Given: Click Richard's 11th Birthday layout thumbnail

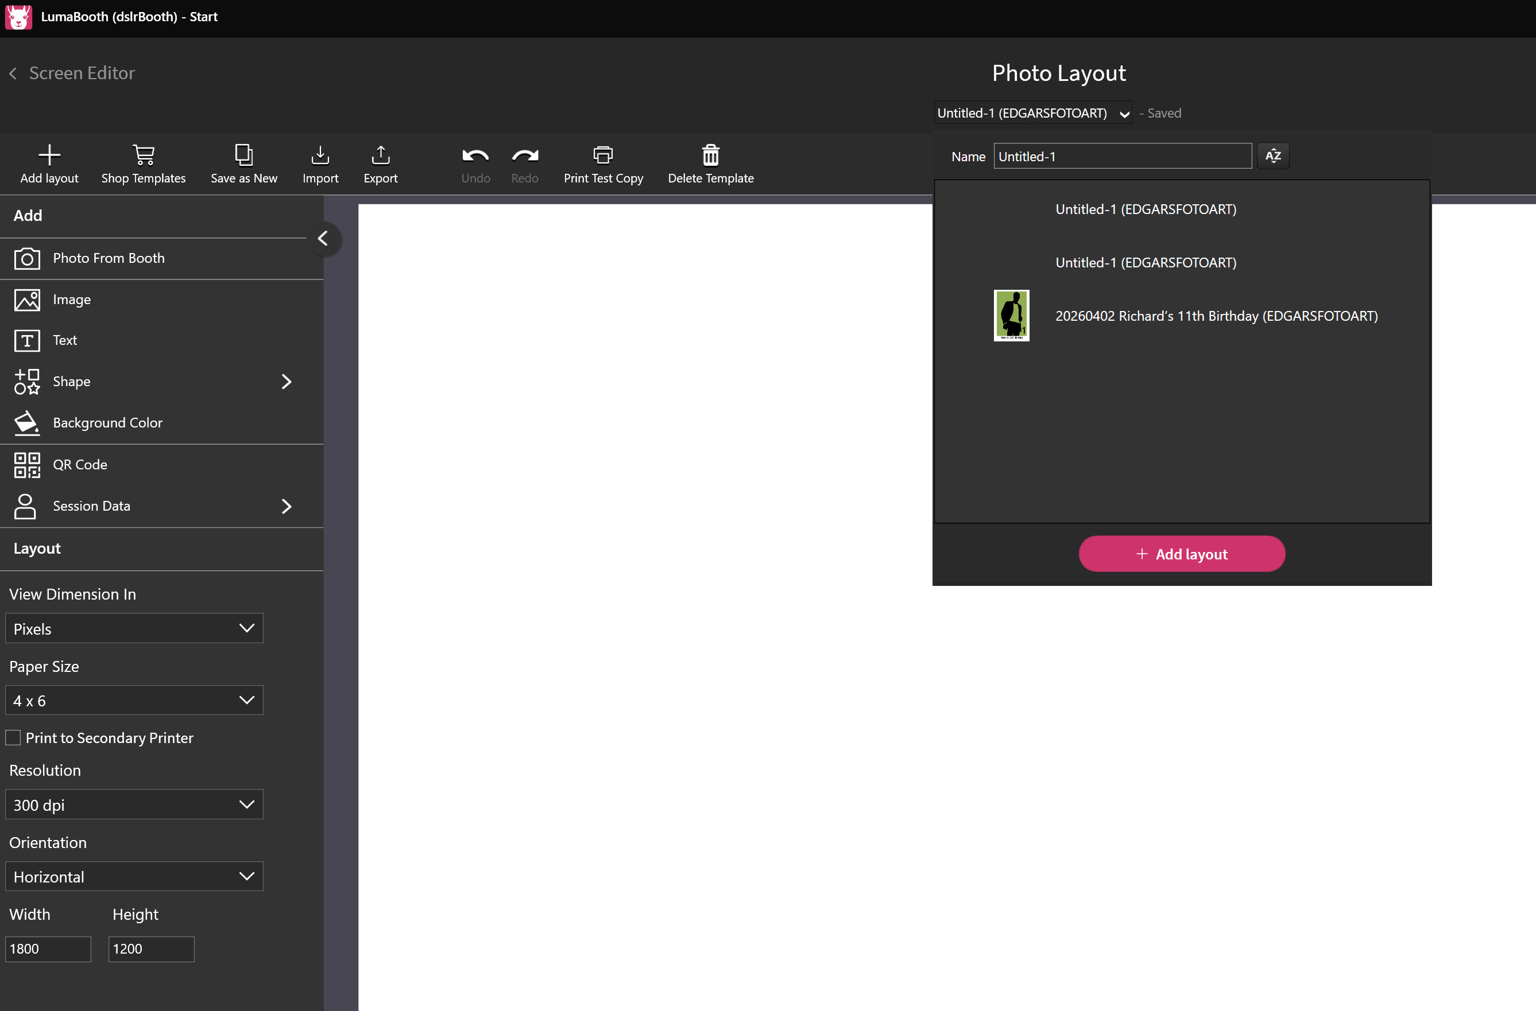Looking at the screenshot, I should tap(1011, 316).
